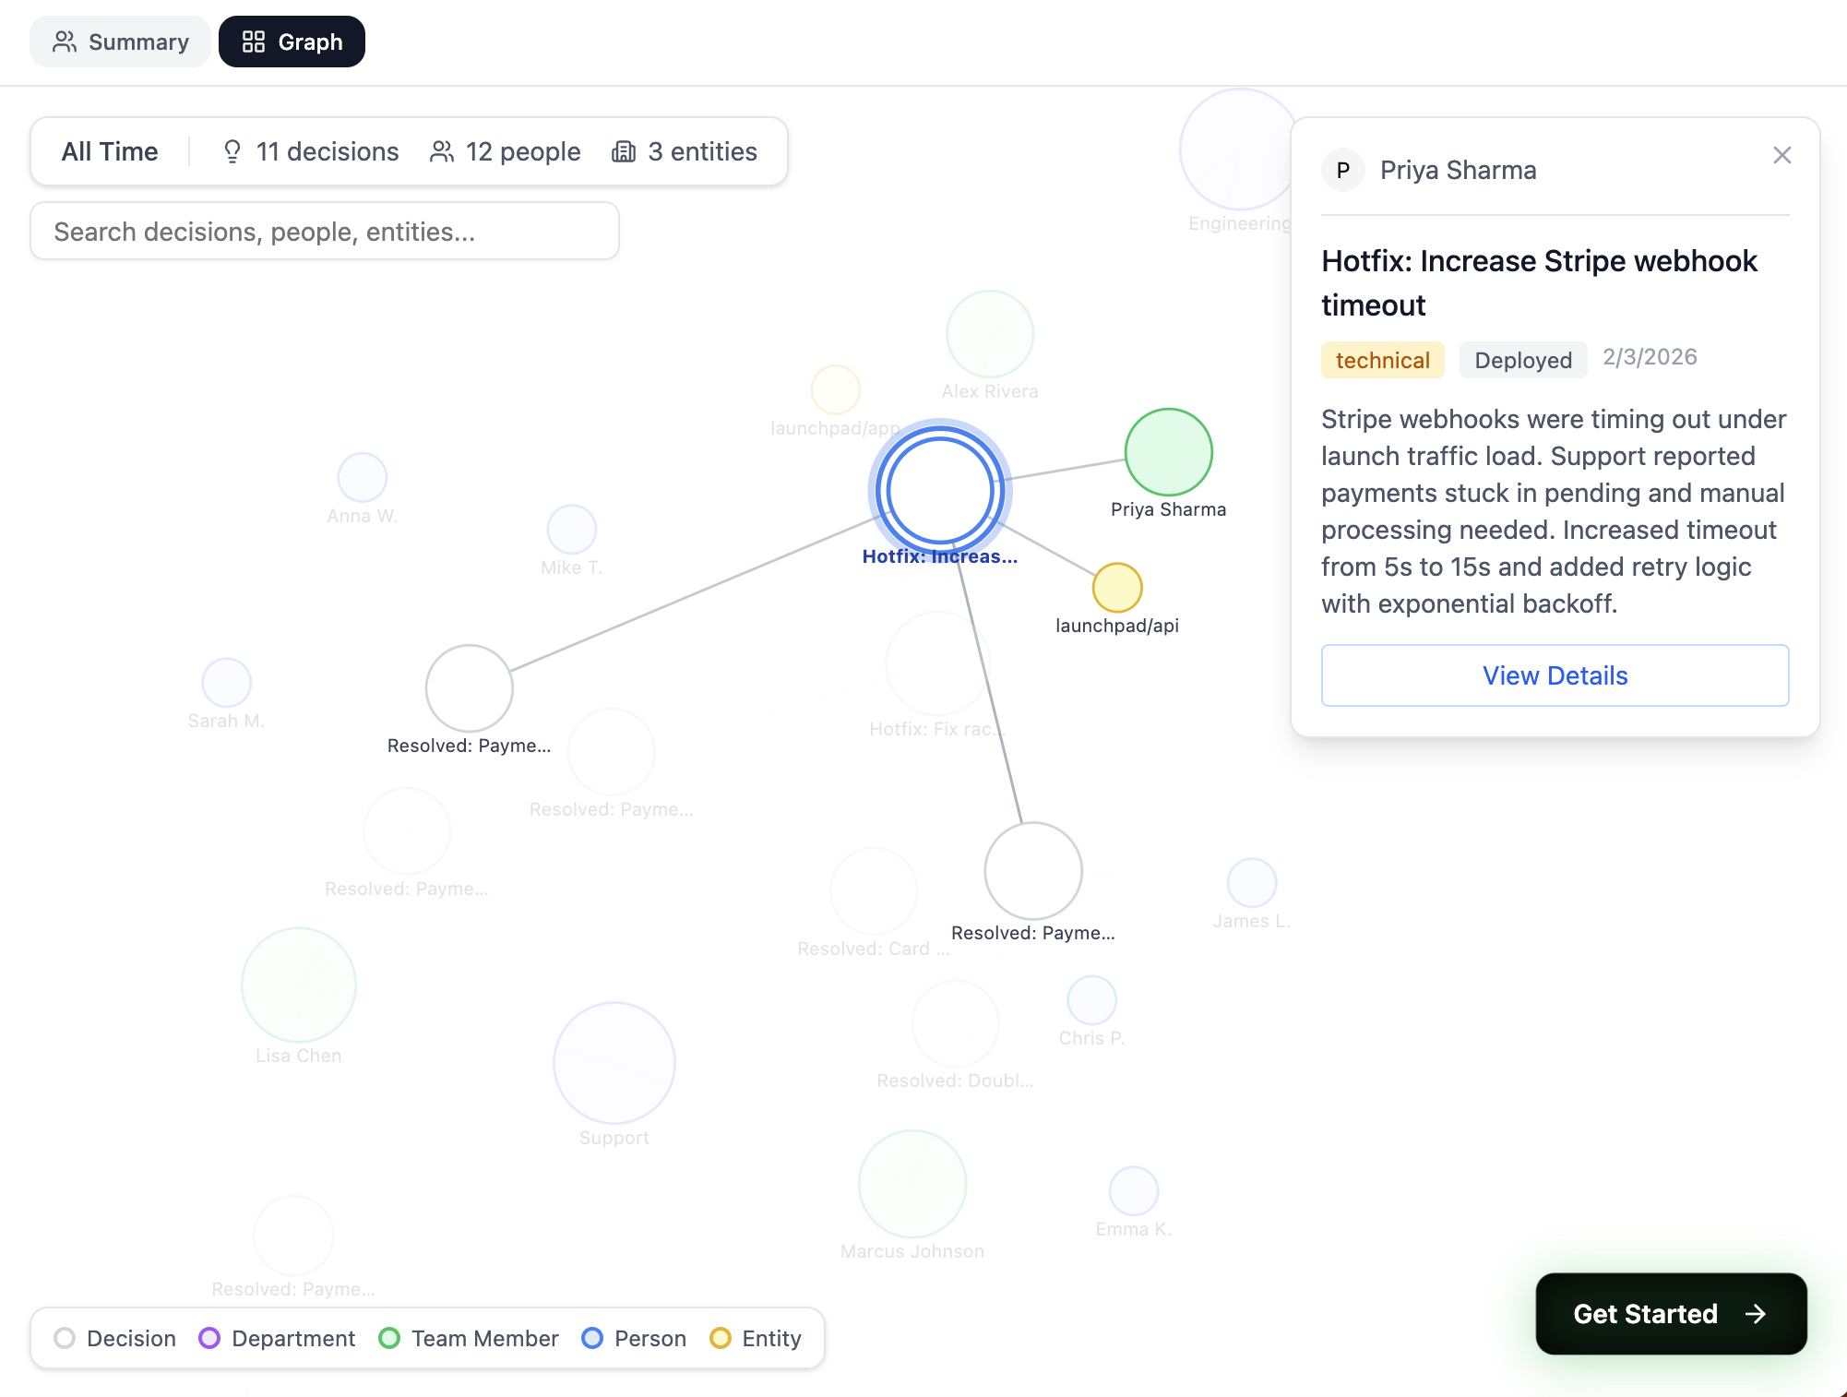The image size is (1847, 1397).
Task: Click the P avatar in detail panel
Action: (1343, 171)
